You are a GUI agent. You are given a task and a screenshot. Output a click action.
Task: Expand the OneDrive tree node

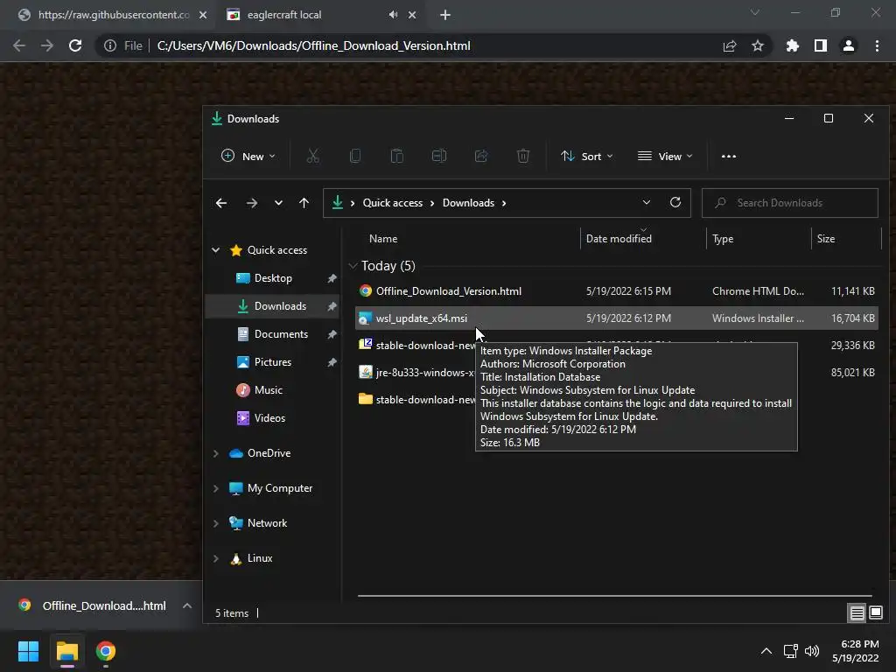216,453
